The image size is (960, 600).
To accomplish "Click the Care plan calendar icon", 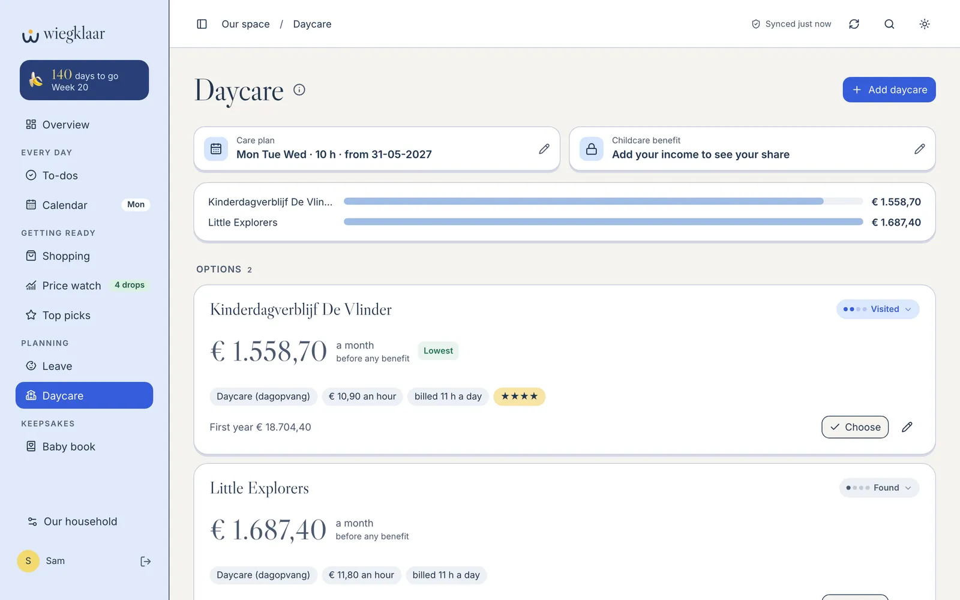I will [216, 149].
